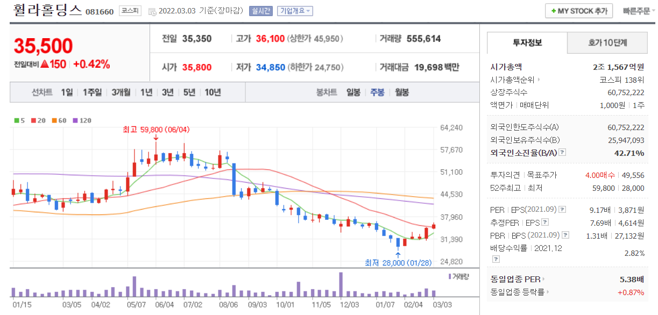
Task: Click the 목표주가 label
Action: point(542,175)
